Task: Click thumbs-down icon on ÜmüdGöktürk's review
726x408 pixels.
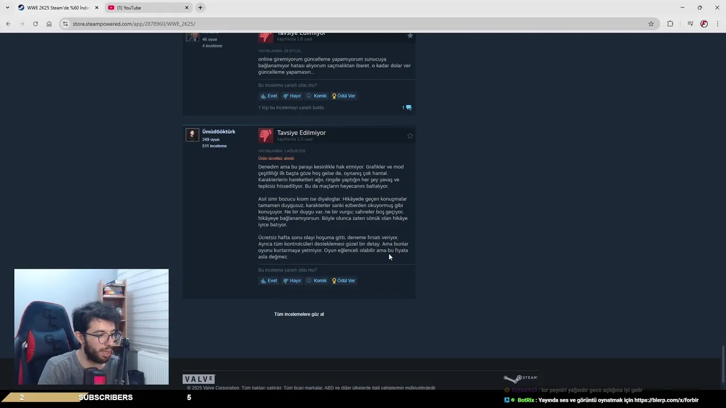Action: tap(265, 135)
